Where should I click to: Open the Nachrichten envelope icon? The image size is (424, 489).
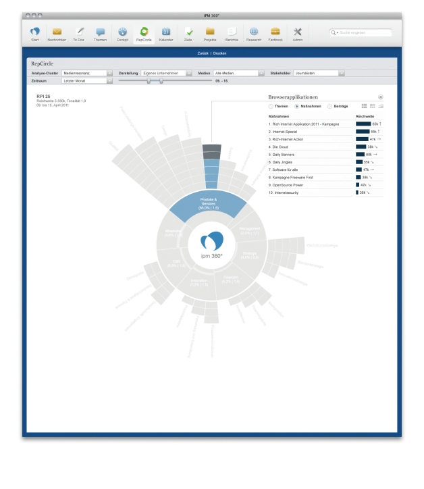[57, 32]
